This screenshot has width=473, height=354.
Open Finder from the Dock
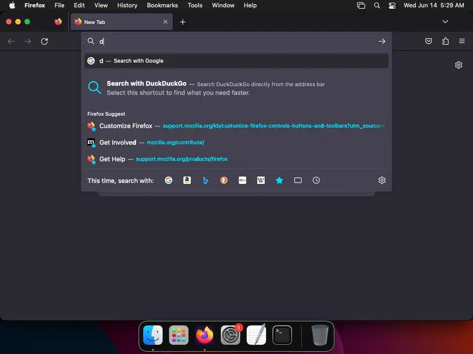[x=153, y=335]
